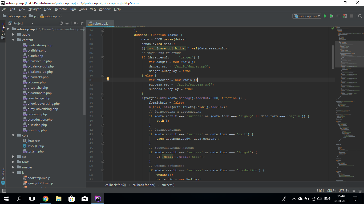The image size is (364, 204).
Task: Run the robocop.osp configuration
Action: (325, 16)
